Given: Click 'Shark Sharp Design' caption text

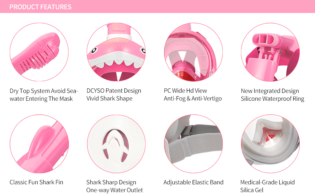Looking at the screenshot, I should tap(111, 182).
